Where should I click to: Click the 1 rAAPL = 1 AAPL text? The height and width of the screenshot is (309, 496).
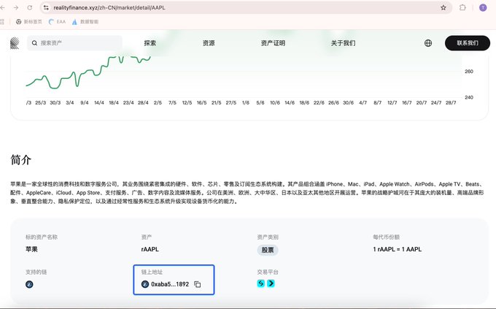(398, 249)
